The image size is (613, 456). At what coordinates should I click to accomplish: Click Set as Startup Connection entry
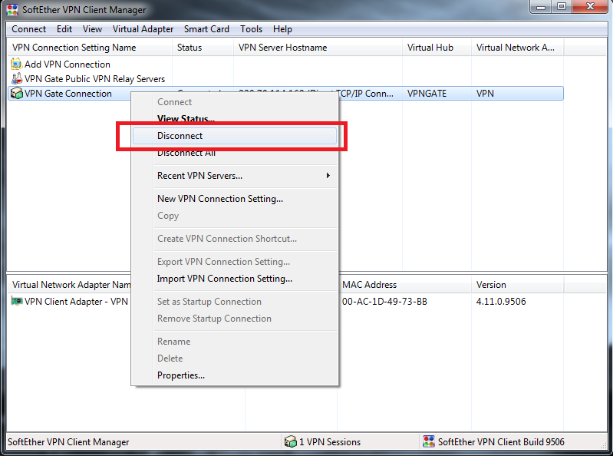[235, 302]
